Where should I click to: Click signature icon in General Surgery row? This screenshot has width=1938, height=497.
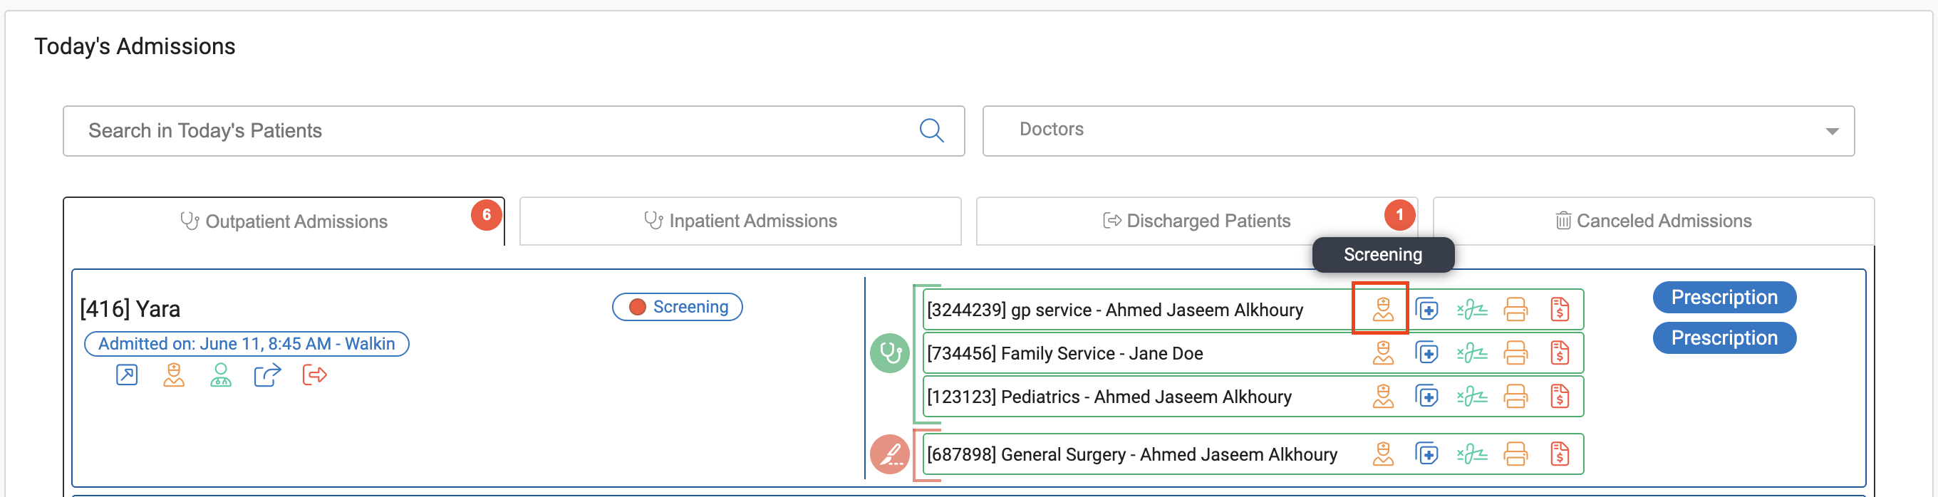point(1471,454)
